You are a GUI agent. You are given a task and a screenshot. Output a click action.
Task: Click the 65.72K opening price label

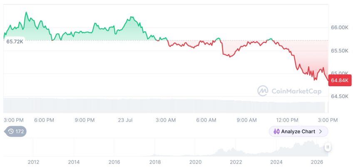click(x=15, y=42)
